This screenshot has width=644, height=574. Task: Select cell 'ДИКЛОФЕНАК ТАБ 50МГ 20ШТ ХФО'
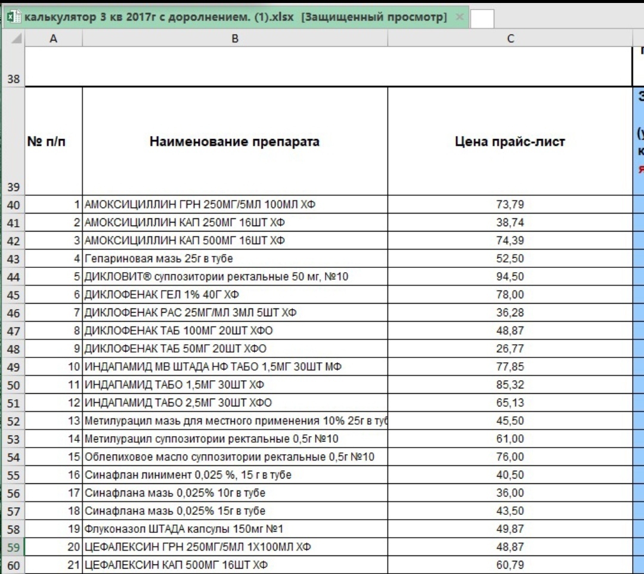235,349
